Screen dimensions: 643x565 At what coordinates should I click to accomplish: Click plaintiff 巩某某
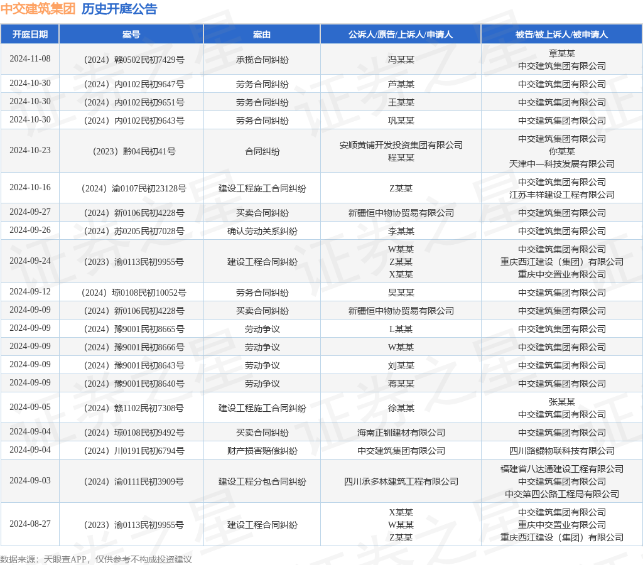coord(401,121)
